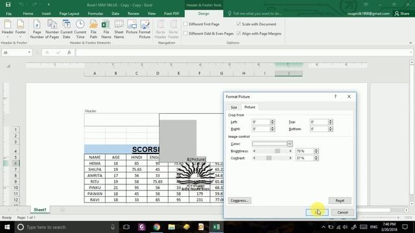This screenshot has height=233, width=415.
Task: Click the Cancel button in Format Picture
Action: (342, 212)
